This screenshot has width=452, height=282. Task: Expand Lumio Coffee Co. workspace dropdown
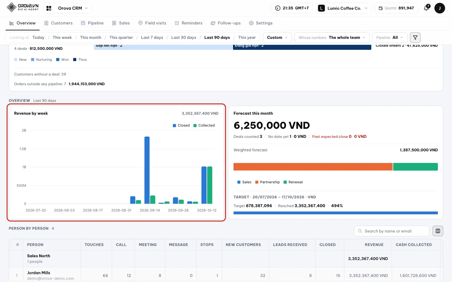[343, 8]
